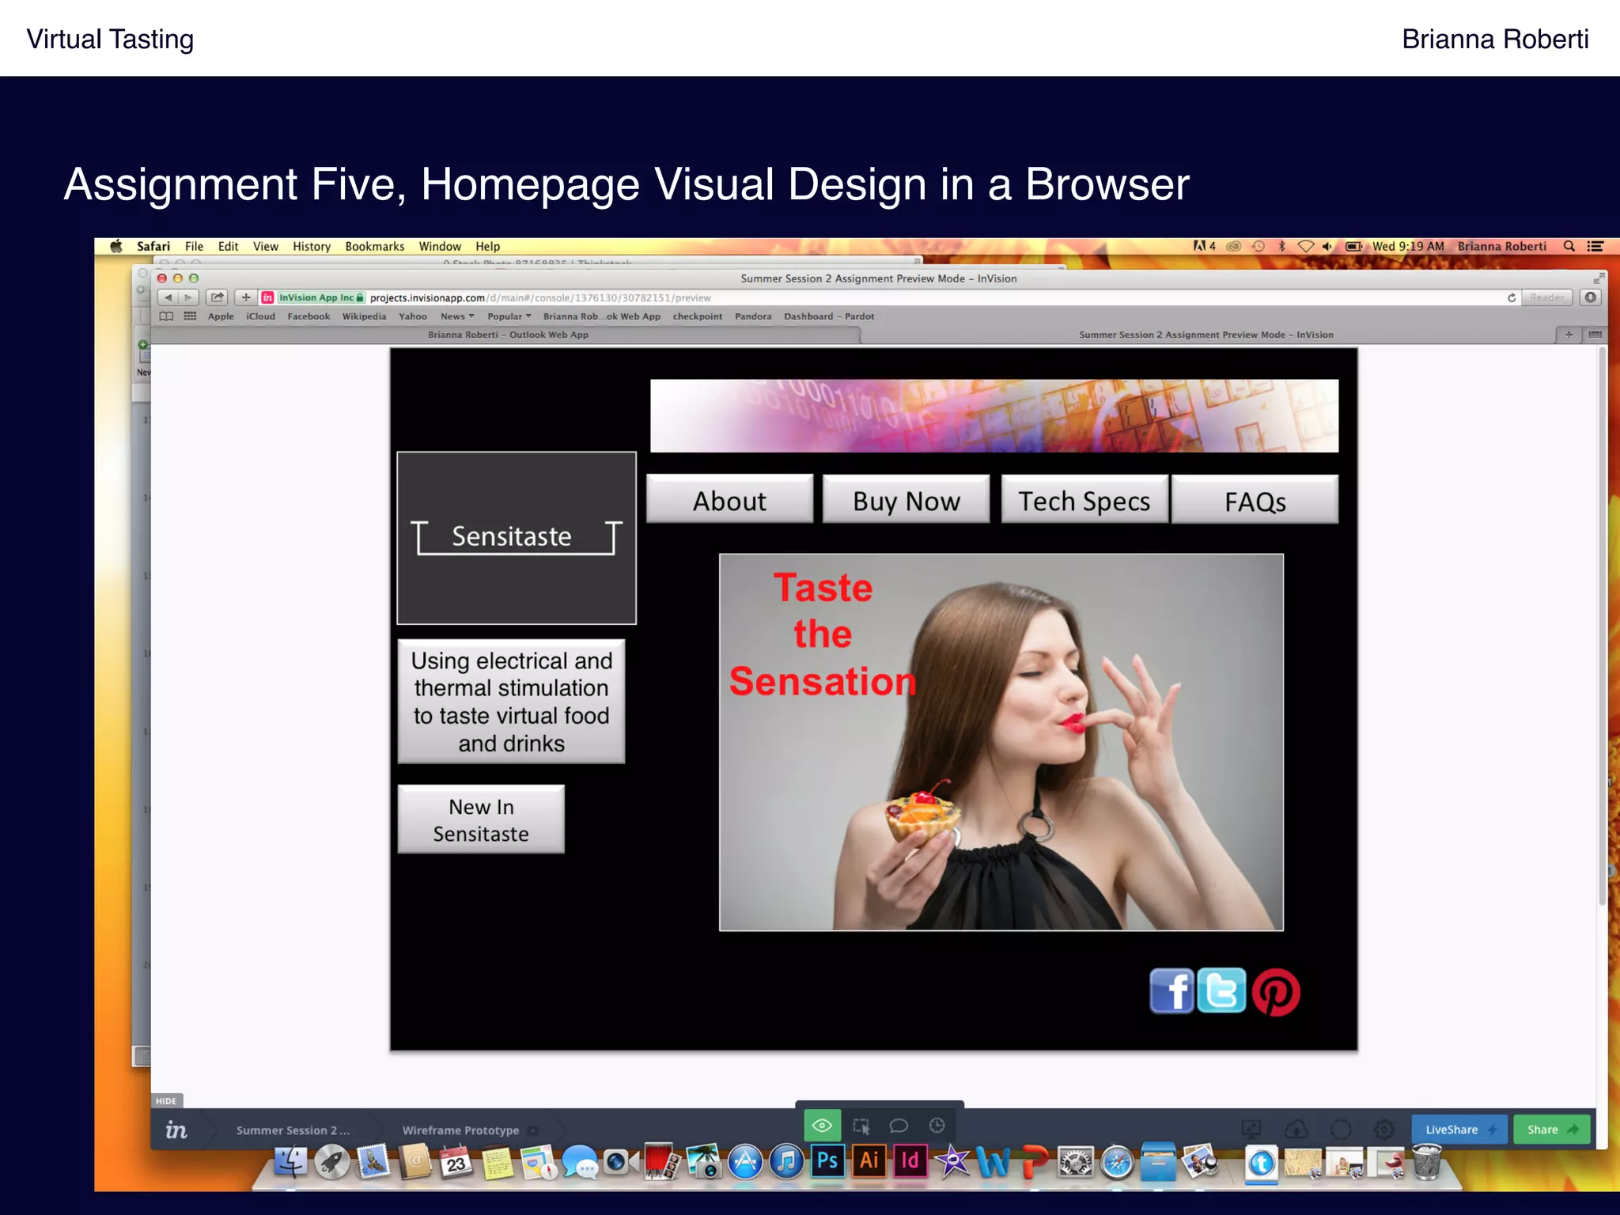Click the add bookmark plus button
The width and height of the screenshot is (1620, 1215).
[x=246, y=297]
